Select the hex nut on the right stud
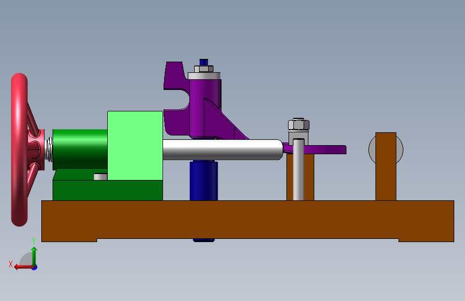Image resolution: width=465 pixels, height=301 pixels. click(299, 124)
